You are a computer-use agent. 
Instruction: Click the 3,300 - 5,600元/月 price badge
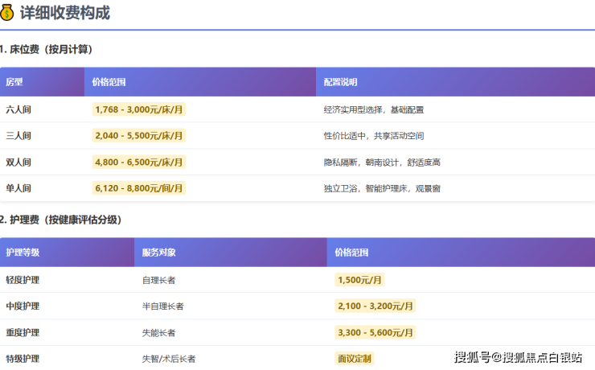click(x=375, y=332)
